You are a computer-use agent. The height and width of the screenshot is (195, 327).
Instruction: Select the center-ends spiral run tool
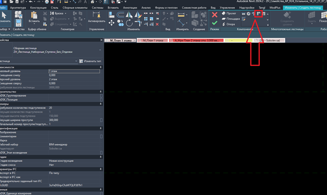tap(254, 14)
